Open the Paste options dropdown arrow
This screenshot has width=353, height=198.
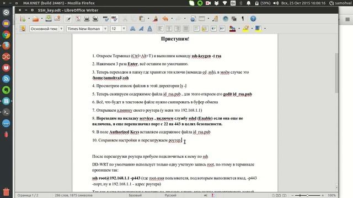click(x=148, y=19)
